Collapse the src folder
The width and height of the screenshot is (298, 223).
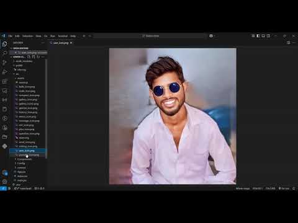[28, 74]
